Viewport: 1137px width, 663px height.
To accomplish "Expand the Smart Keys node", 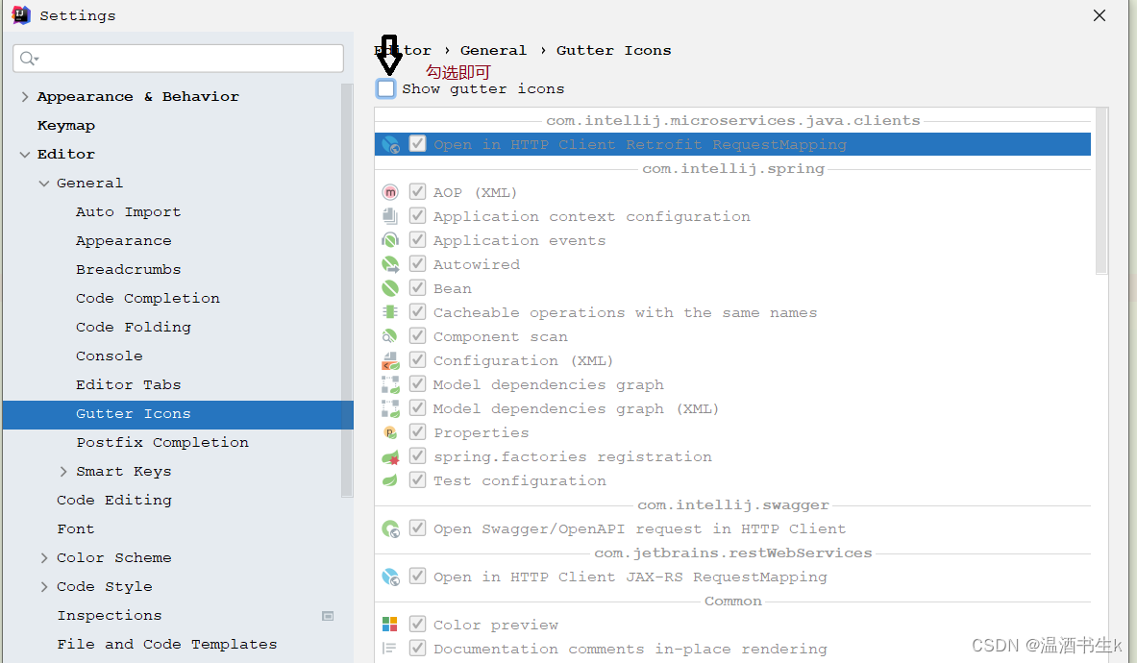I will [x=63, y=472].
